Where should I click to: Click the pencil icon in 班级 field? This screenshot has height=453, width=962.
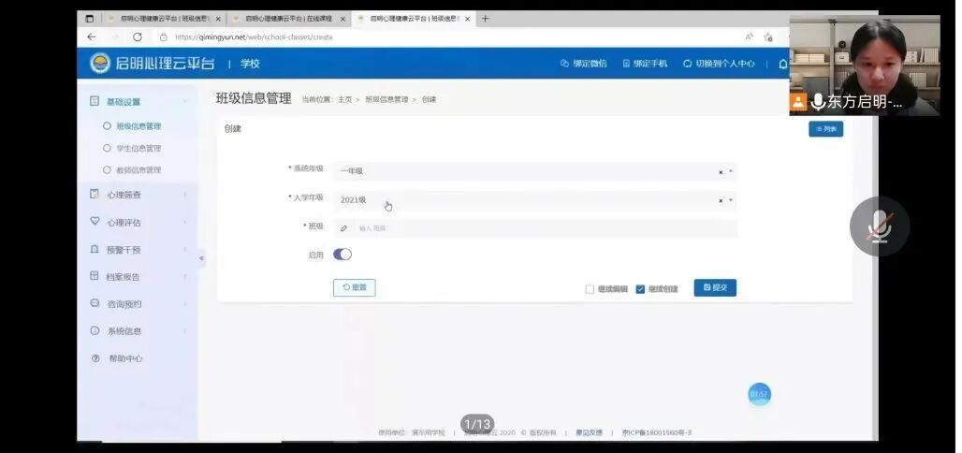343,228
